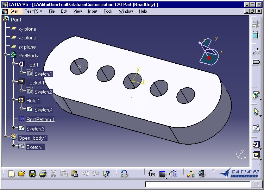This screenshot has height=190, width=264.
Task: Click the button right of the command field
Action: [256, 184]
